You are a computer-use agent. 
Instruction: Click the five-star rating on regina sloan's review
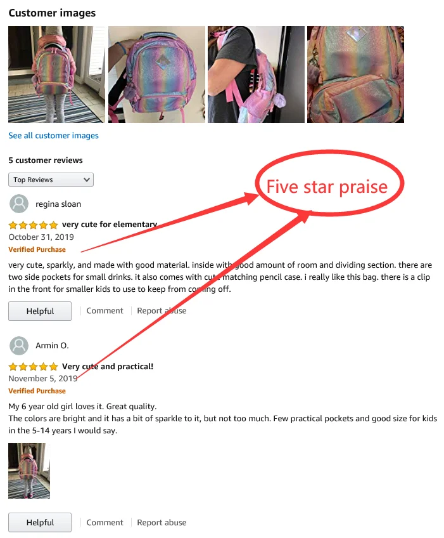point(33,225)
